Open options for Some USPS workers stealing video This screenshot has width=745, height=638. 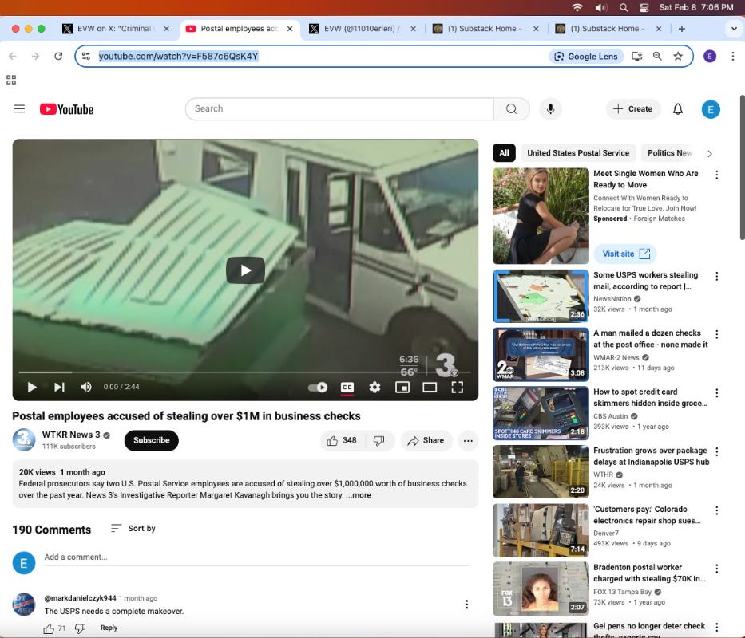pos(716,276)
